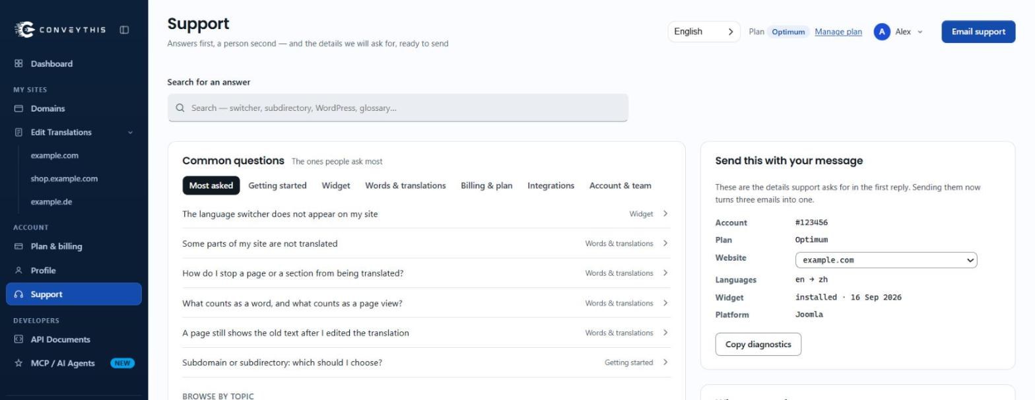This screenshot has height=400, width=1035.
Task: Collapse the Edit Translations submenu chevron
Action: [x=130, y=132]
